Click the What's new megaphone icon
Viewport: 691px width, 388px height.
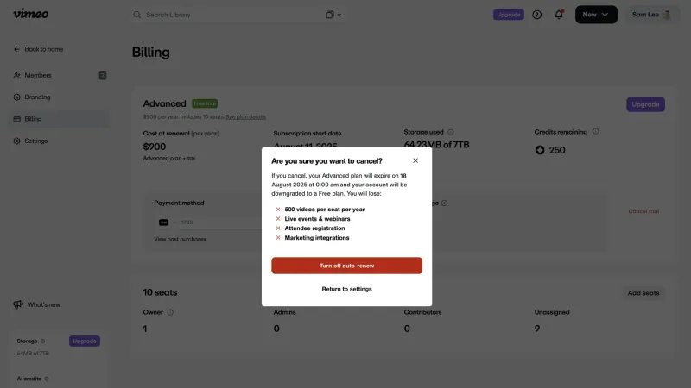tap(18, 304)
